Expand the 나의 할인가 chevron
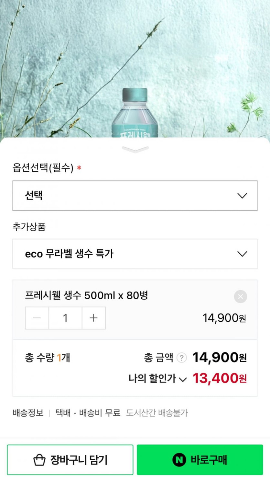Screen dimensions: 270x482 [x=183, y=379]
